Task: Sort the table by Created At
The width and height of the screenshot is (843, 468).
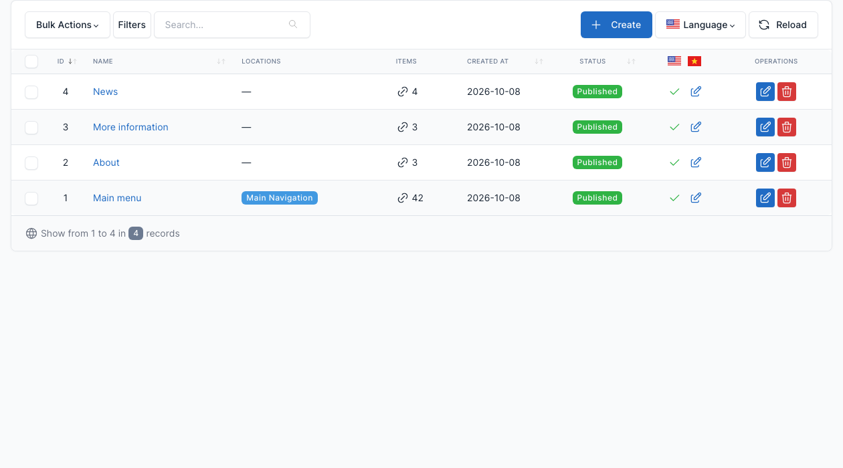Action: click(x=505, y=62)
